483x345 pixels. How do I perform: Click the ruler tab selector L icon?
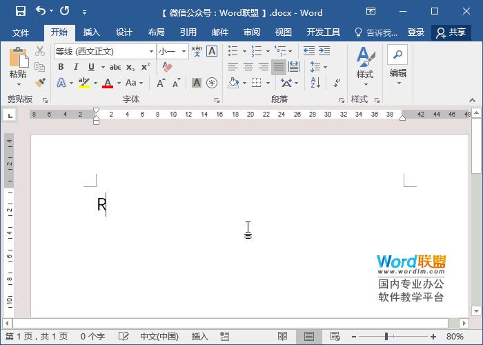coord(10,115)
